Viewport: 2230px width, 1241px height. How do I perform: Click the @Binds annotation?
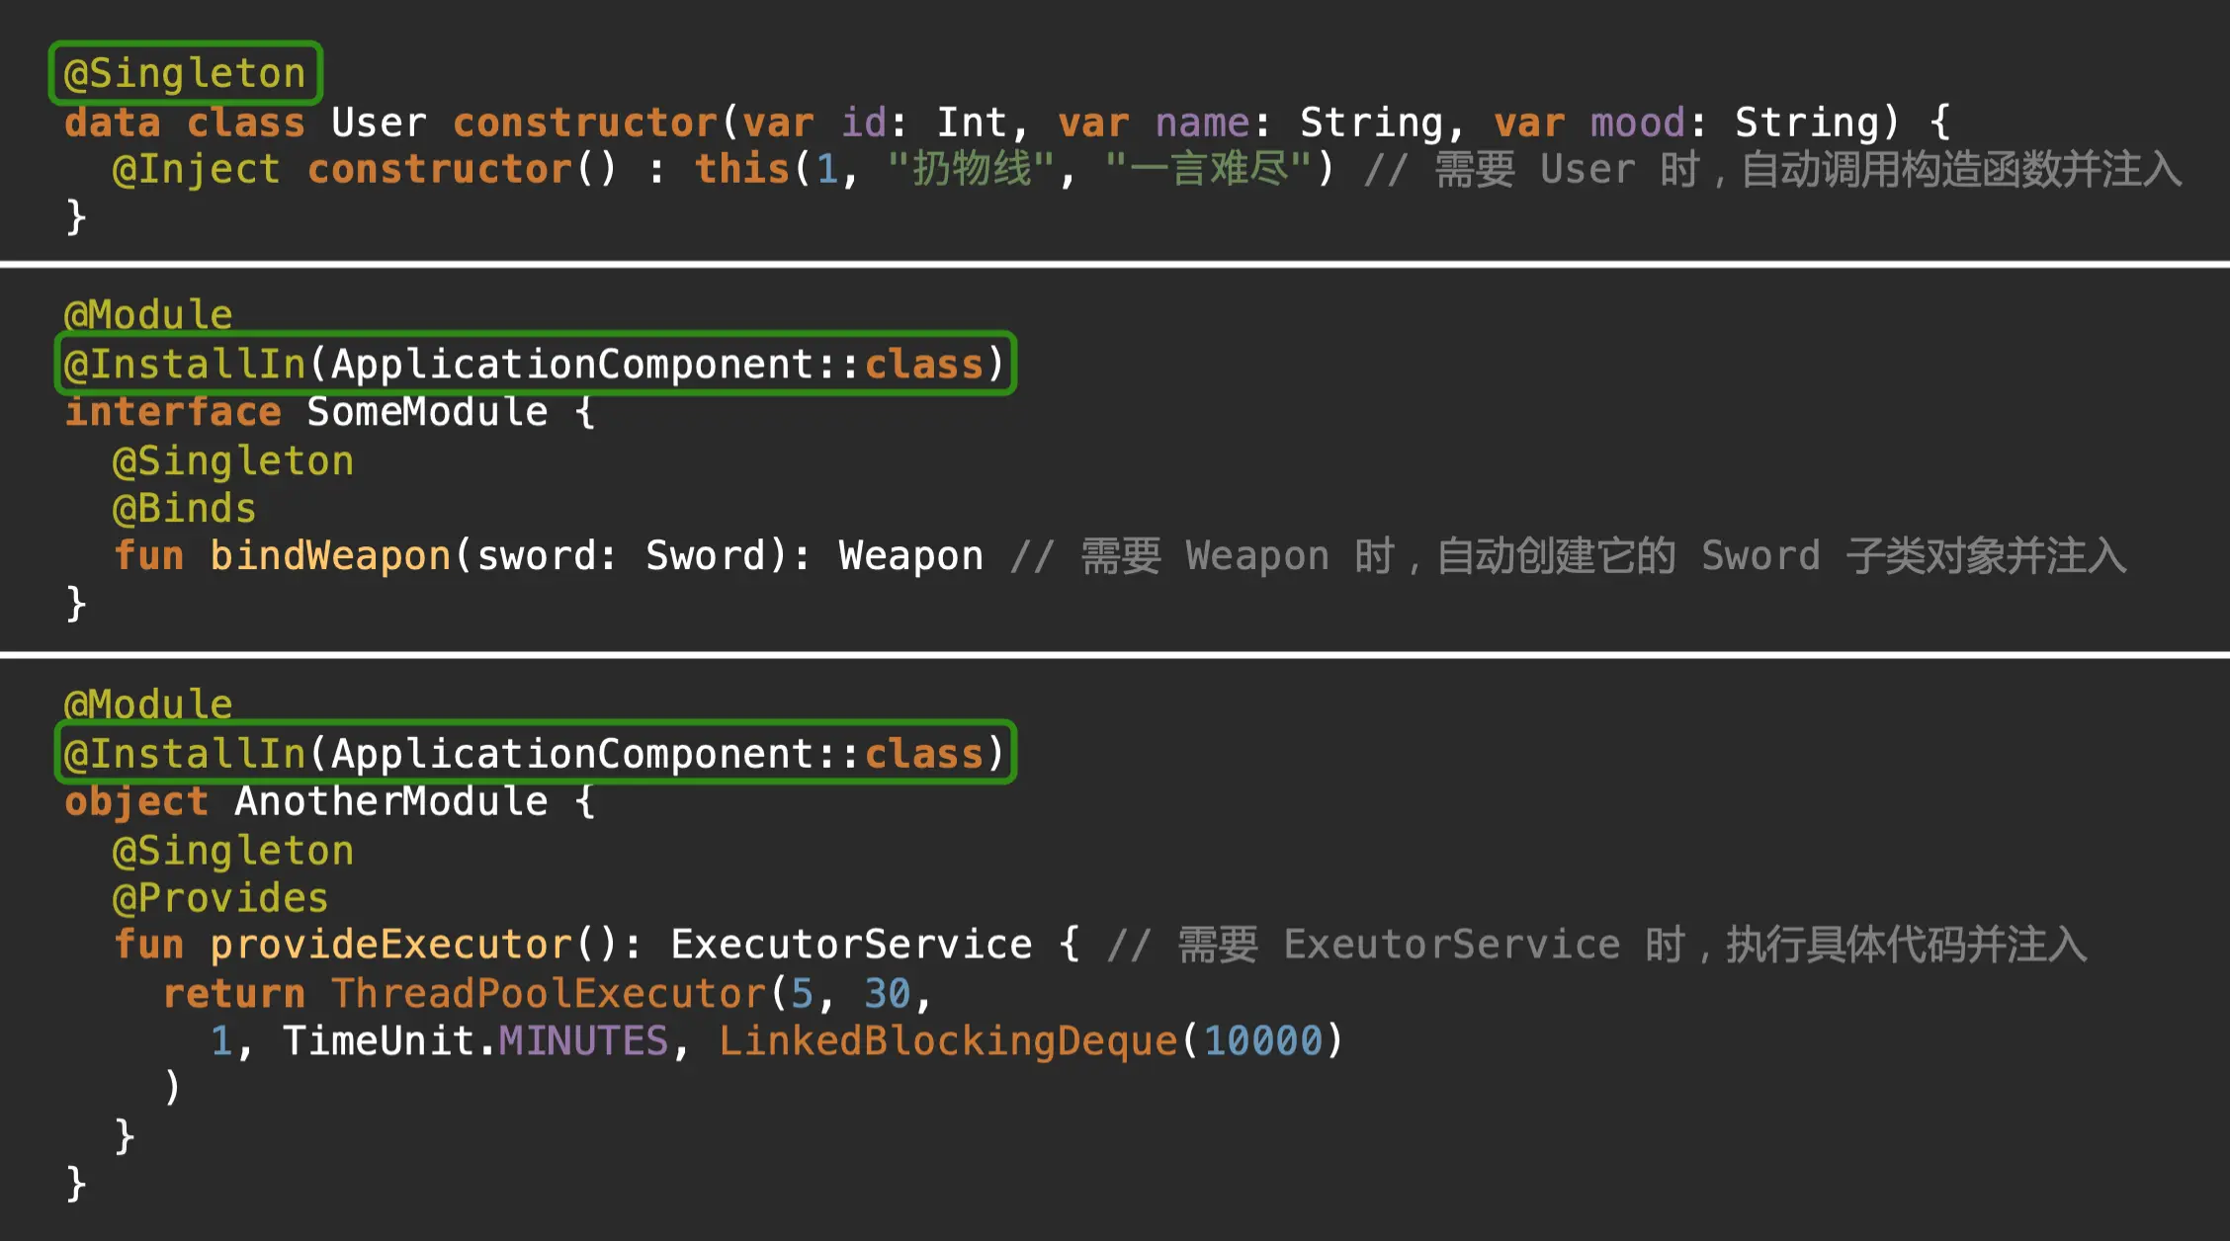184,508
